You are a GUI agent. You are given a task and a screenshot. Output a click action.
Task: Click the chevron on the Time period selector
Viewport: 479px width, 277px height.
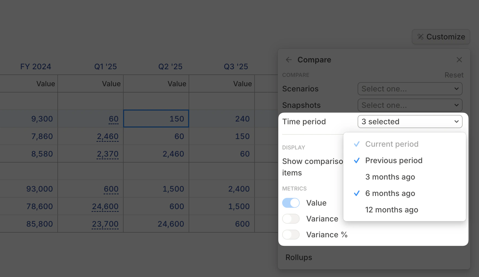[456, 122]
